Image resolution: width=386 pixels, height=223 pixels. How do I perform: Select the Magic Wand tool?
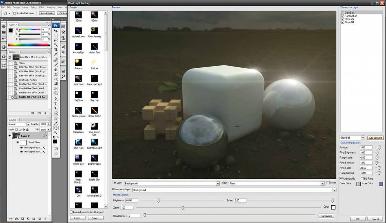(56, 45)
